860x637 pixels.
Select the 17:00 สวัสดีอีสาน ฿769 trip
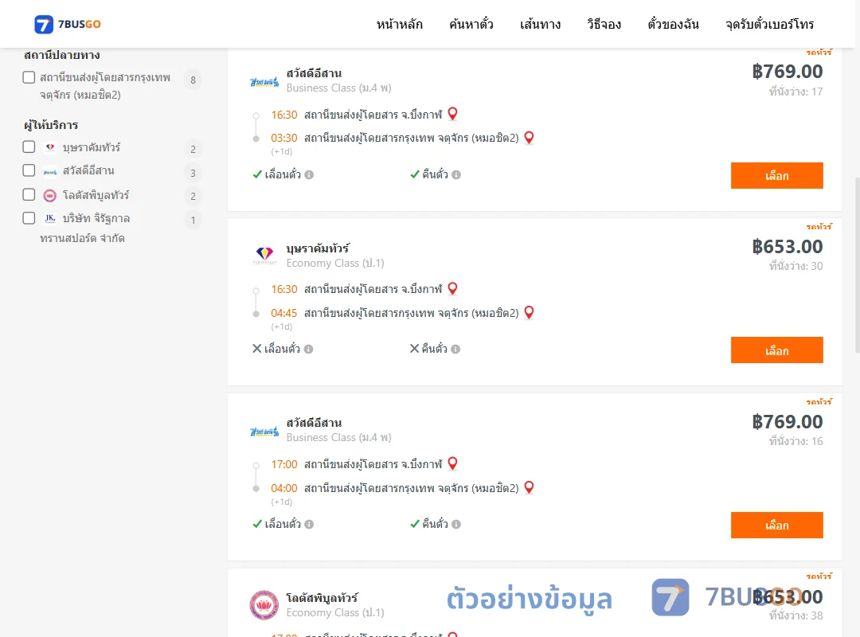pyautogui.click(x=776, y=525)
